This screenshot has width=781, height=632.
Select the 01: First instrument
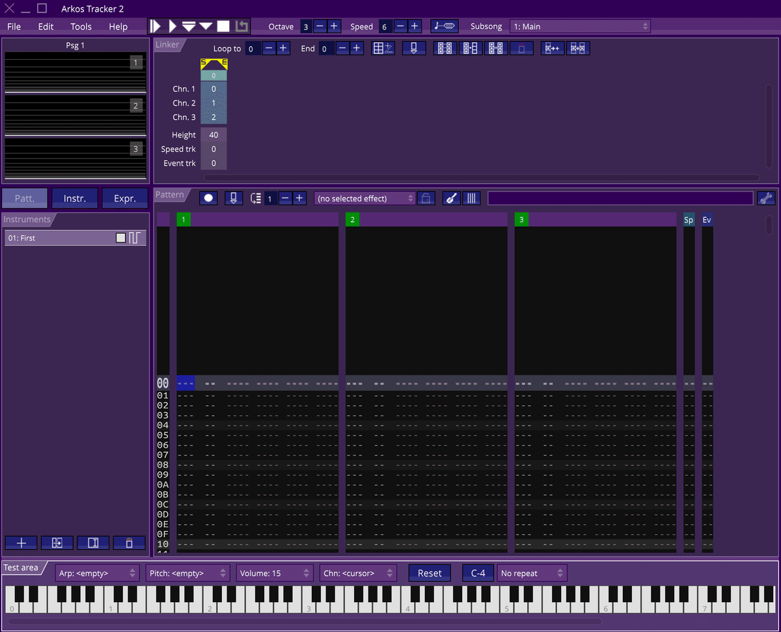(x=75, y=238)
